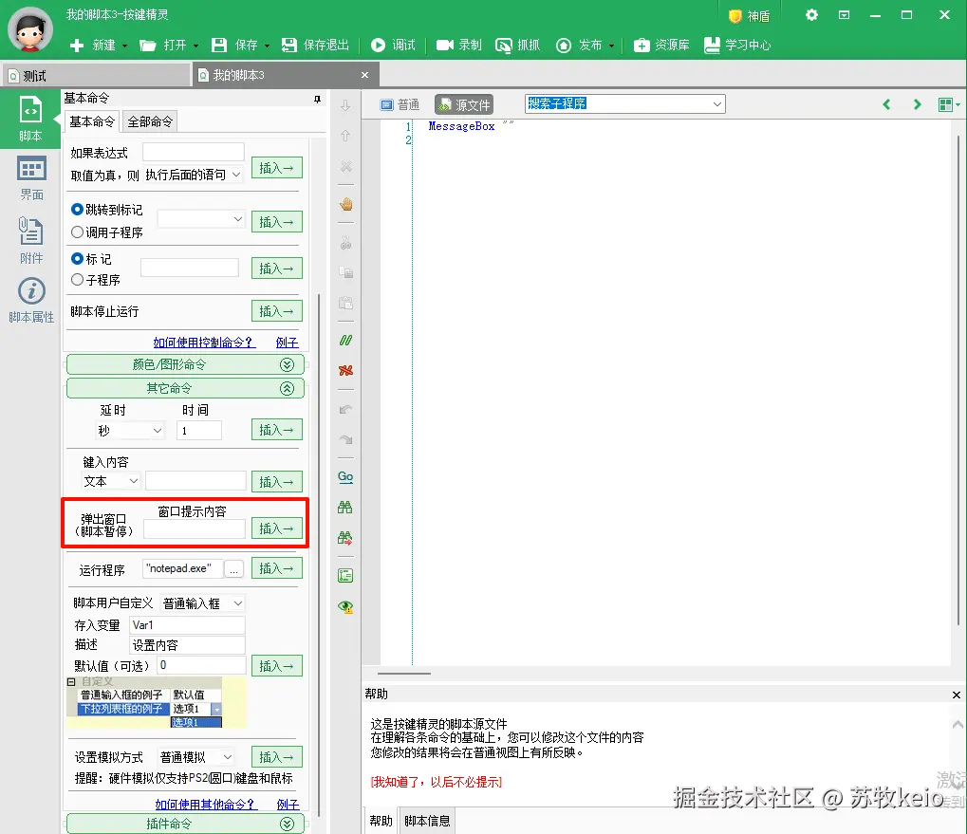This screenshot has height=834, width=967.
Task: Click the Go to line icon
Action: [x=346, y=477]
